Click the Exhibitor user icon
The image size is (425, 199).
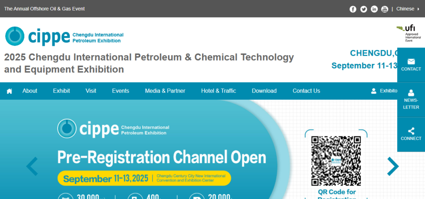pyautogui.click(x=374, y=91)
